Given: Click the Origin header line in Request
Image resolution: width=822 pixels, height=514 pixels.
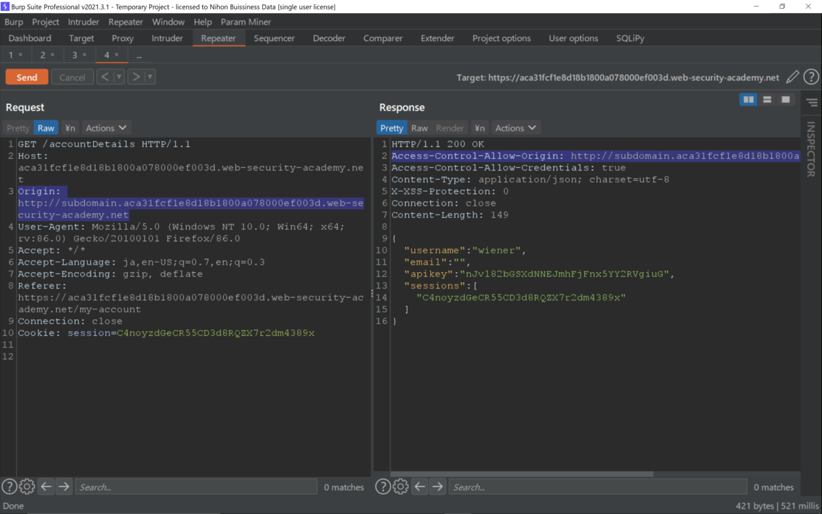Looking at the screenshot, I should coord(192,203).
